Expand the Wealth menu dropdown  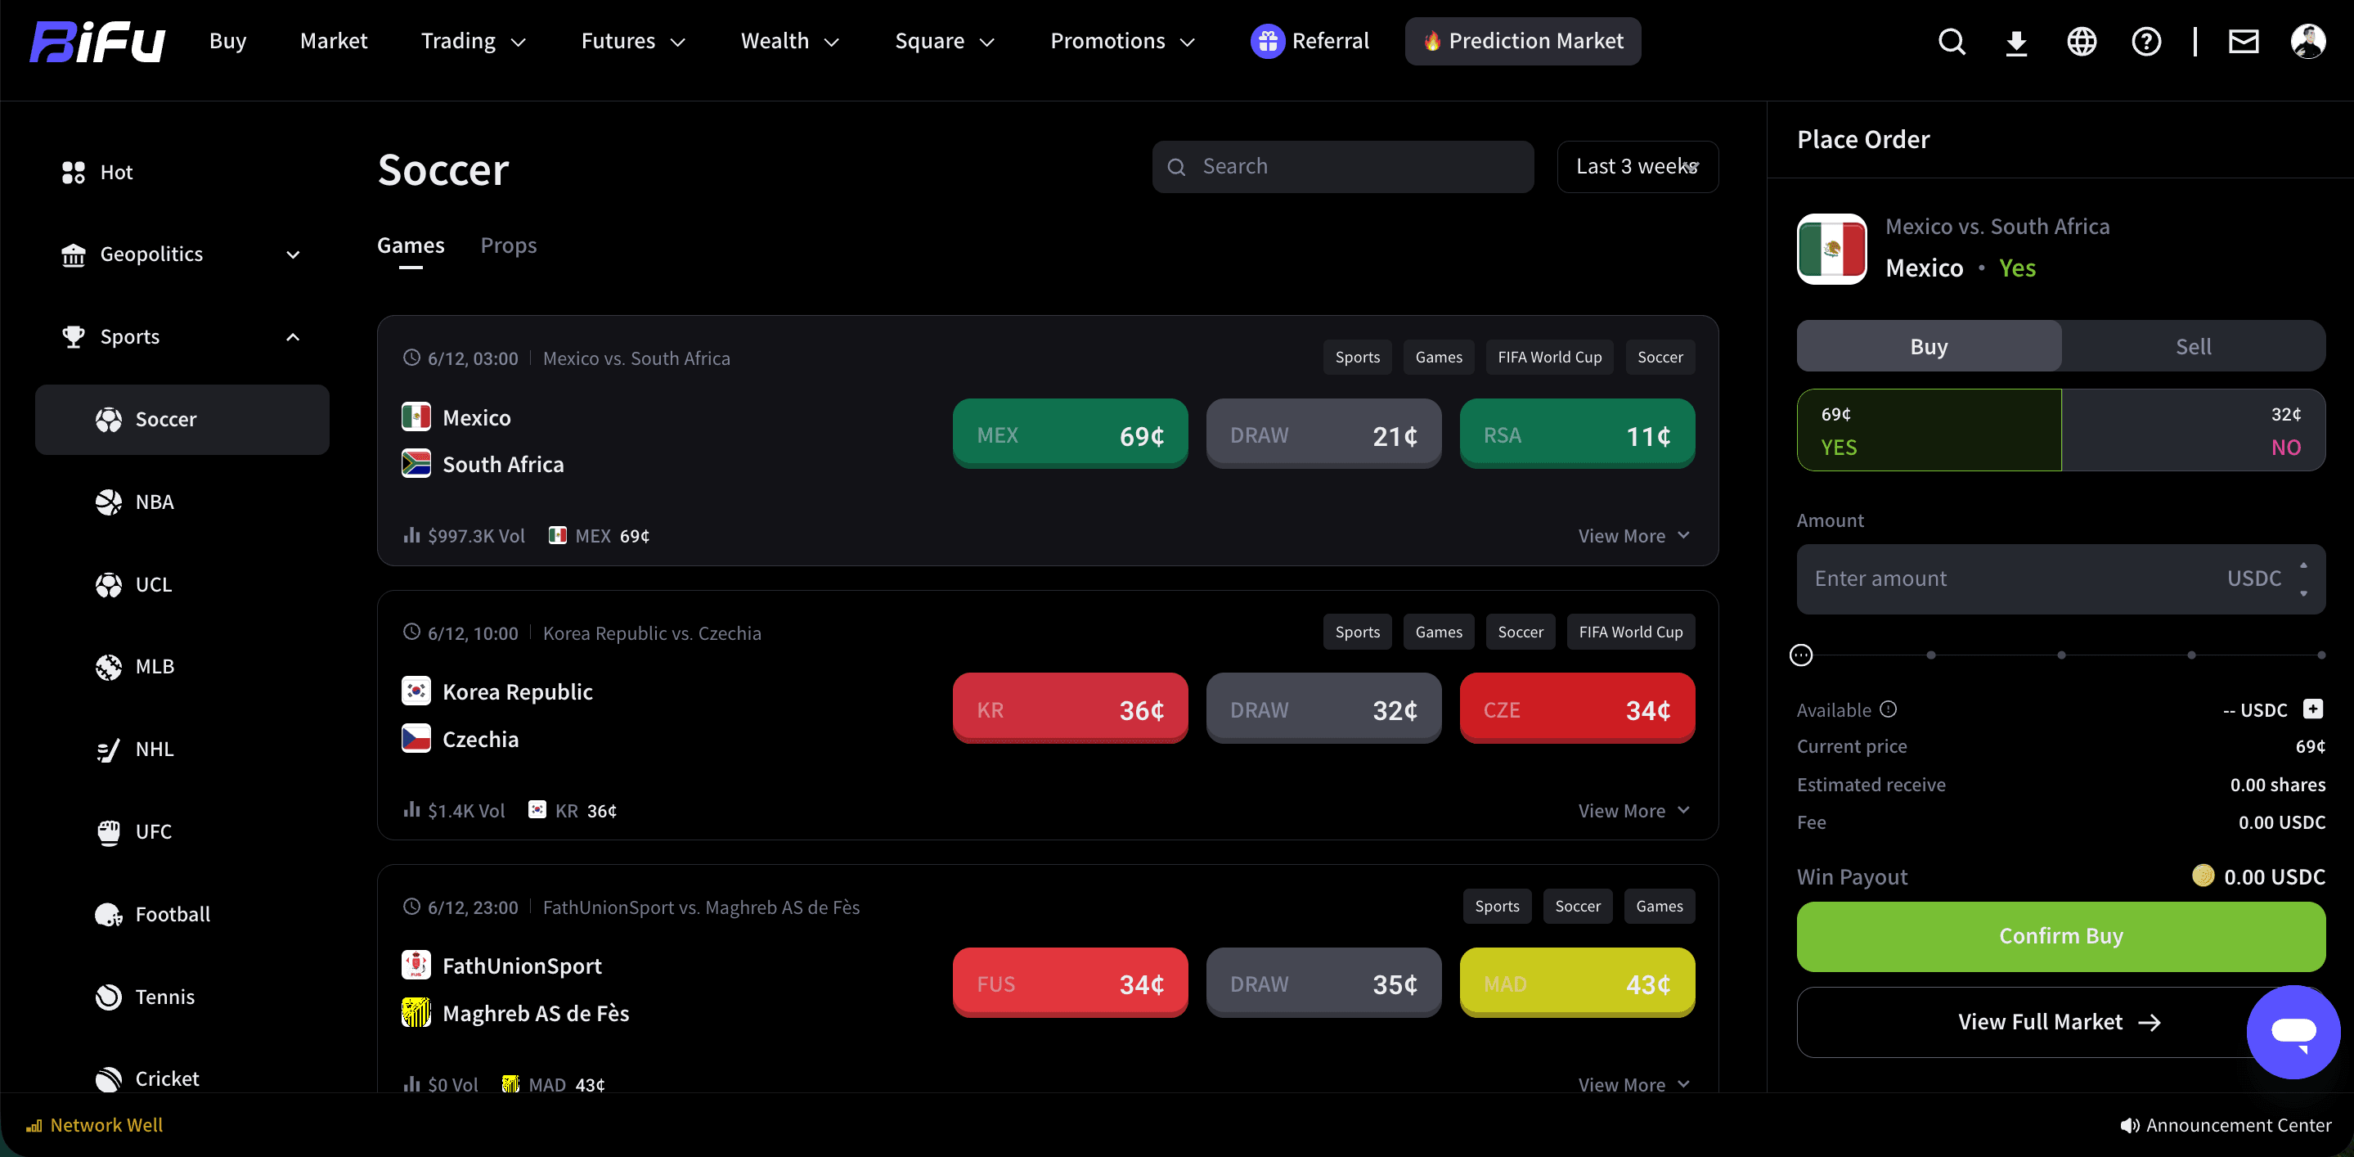tap(789, 41)
